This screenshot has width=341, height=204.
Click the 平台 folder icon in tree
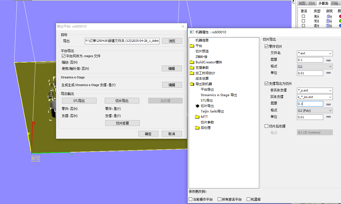point(192,46)
